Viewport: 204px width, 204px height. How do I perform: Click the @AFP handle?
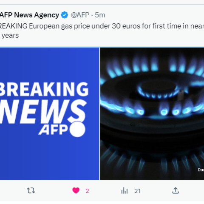click(x=80, y=15)
